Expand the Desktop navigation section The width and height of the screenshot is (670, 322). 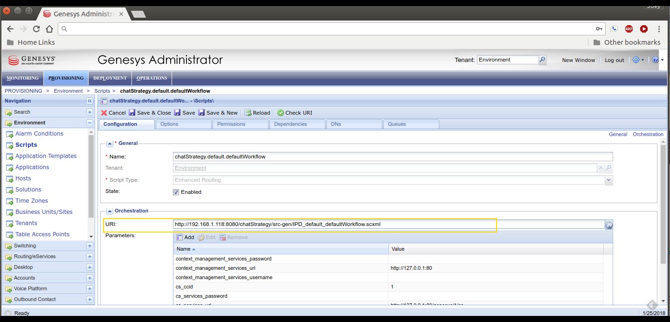[90, 267]
